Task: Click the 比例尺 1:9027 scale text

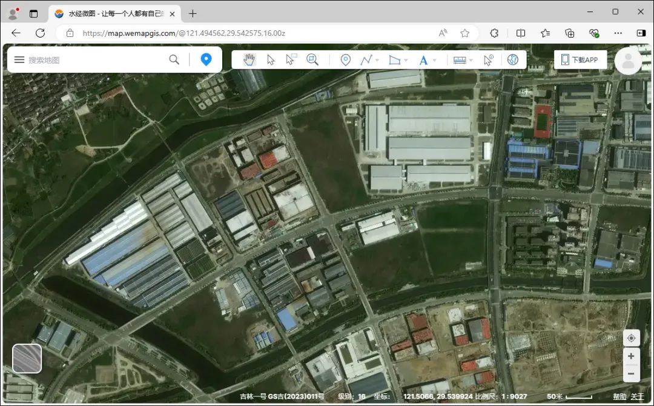Action: point(501,396)
